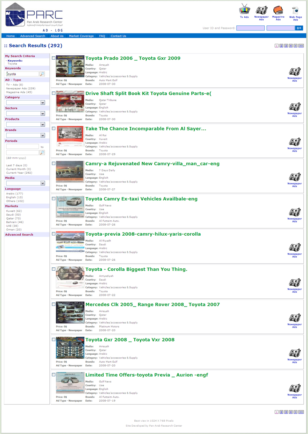The image size is (308, 434).
Task: Tick checkbox for Take The Chance Incomparable result
Action: click(x=54, y=129)
